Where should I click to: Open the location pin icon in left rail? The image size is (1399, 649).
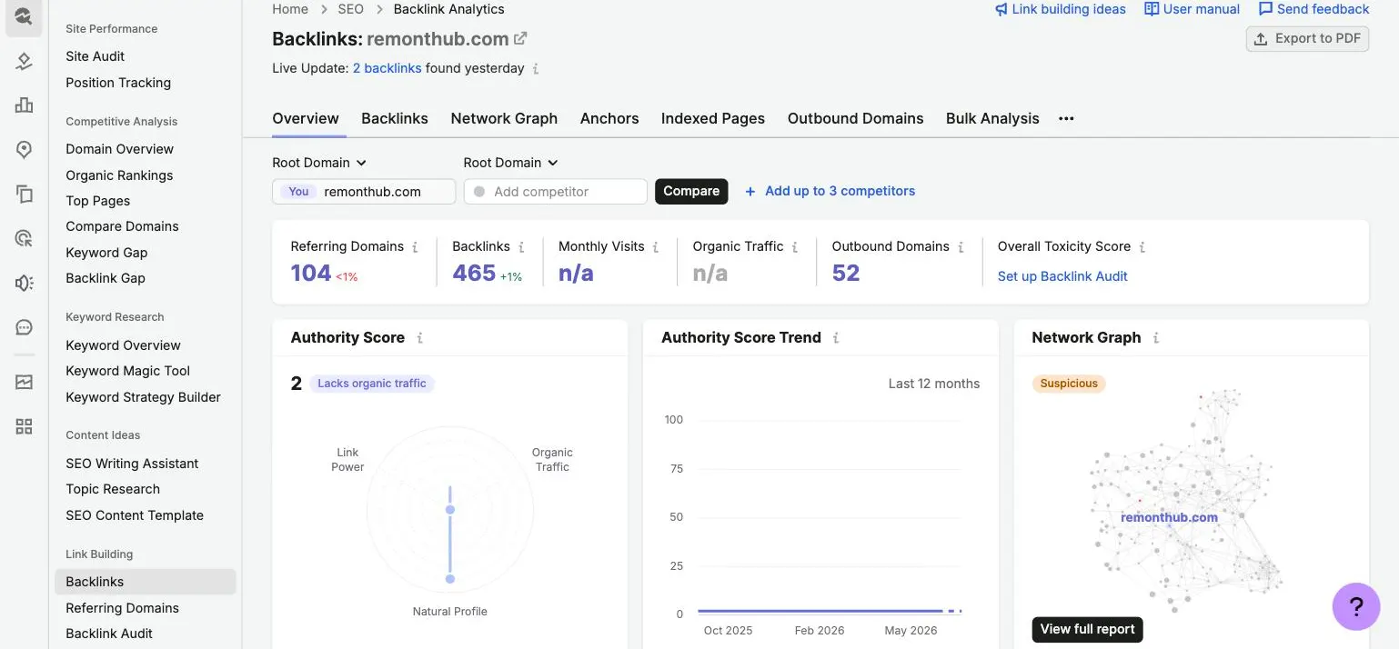tap(25, 149)
